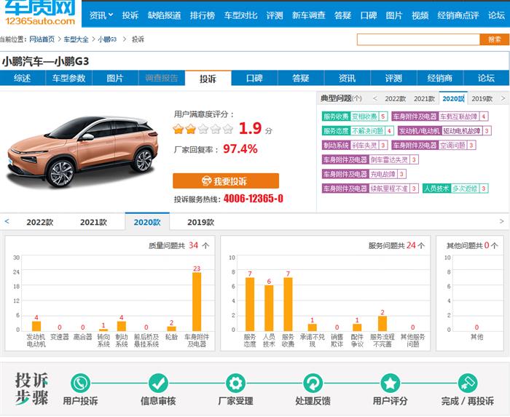Open 车型对比 in top navigation
Image resolution: width=510 pixels, height=417 pixels.
tap(240, 15)
